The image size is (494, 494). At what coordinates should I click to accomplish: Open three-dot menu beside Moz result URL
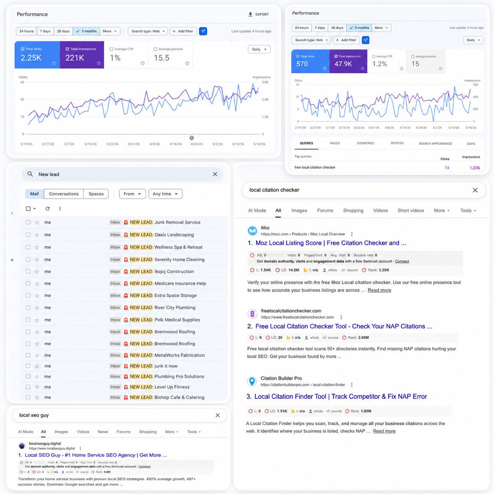(x=352, y=234)
